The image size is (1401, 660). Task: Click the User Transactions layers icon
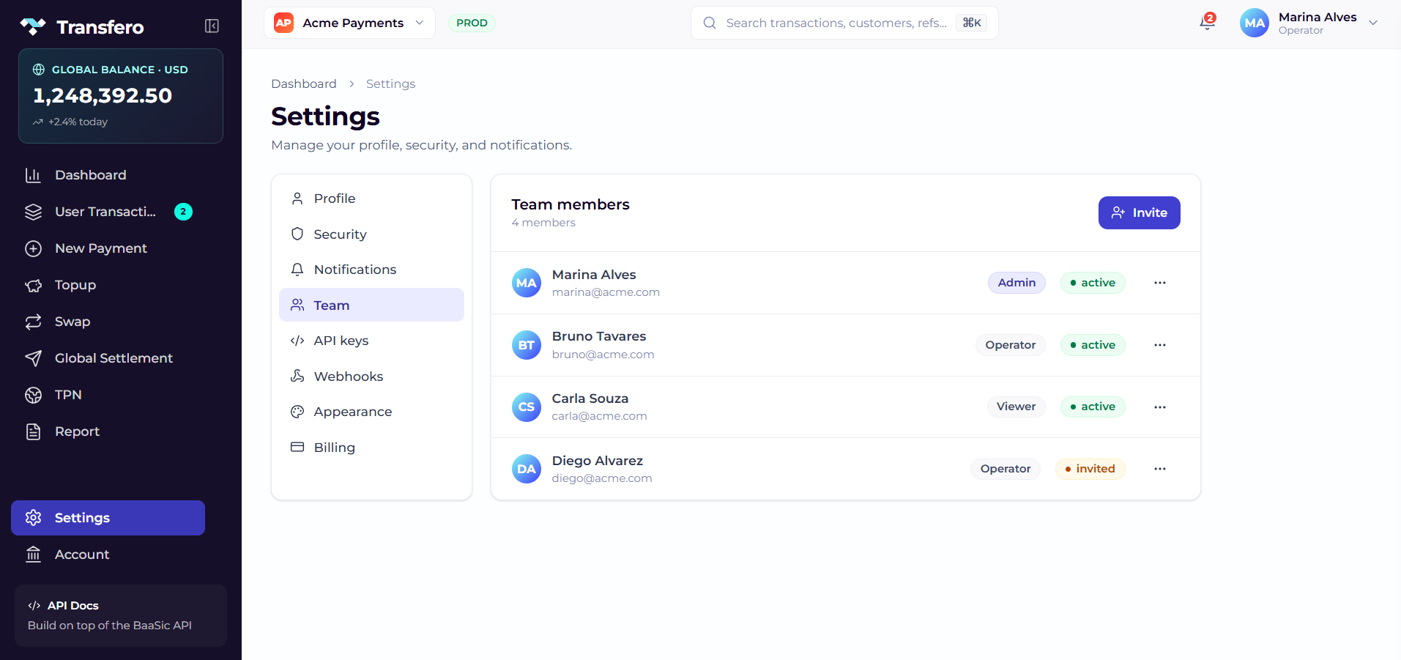click(33, 212)
